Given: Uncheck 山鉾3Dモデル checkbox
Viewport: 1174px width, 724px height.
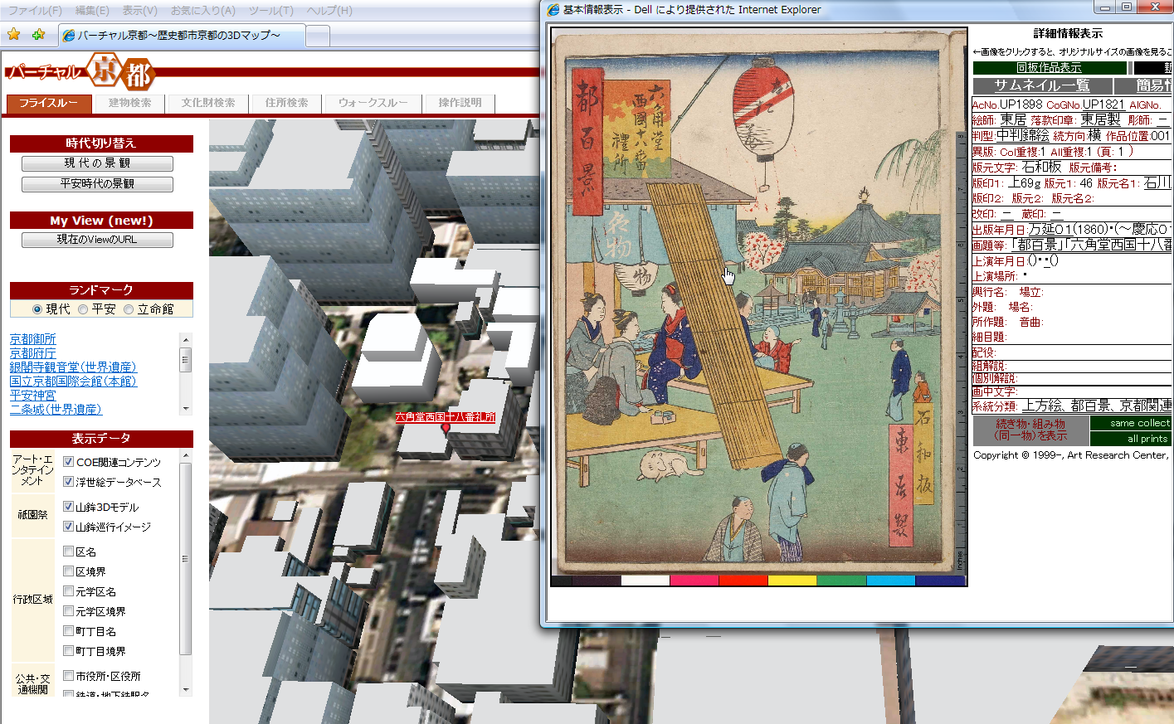Looking at the screenshot, I should point(69,507).
